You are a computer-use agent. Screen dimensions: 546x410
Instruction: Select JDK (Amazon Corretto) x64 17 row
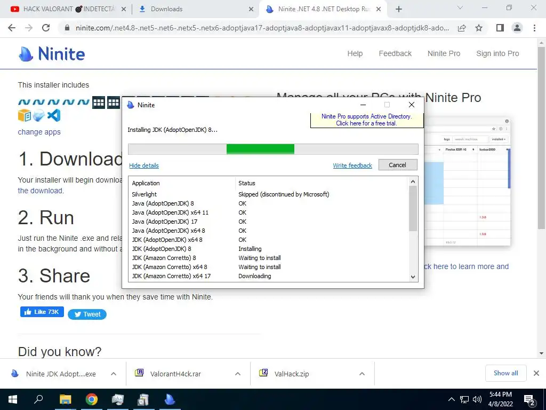pos(268,276)
